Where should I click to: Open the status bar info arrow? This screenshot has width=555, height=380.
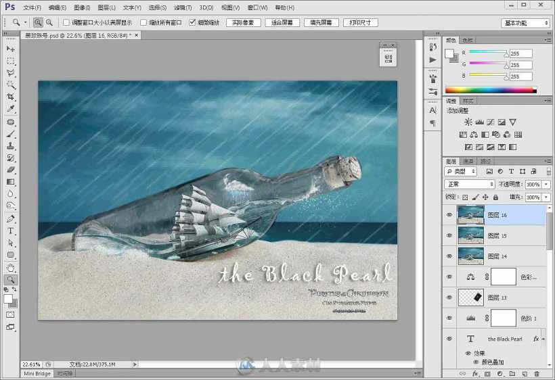click(135, 364)
